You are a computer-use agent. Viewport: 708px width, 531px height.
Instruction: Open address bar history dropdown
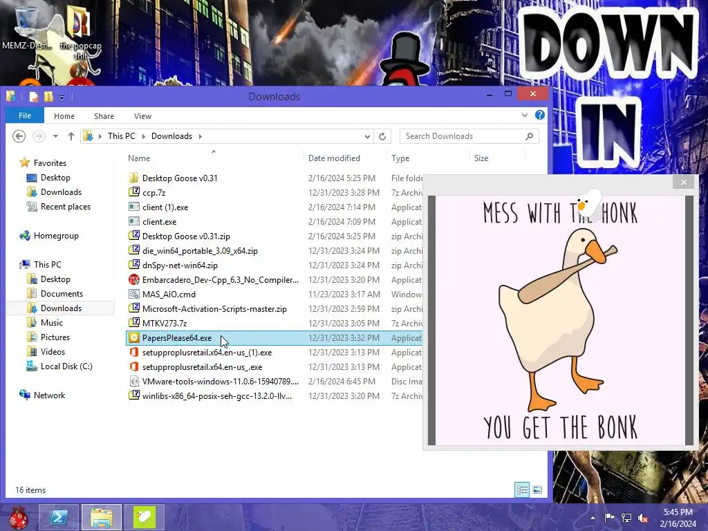pos(367,136)
